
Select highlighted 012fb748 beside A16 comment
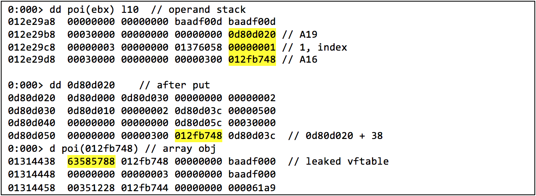pos(252,59)
